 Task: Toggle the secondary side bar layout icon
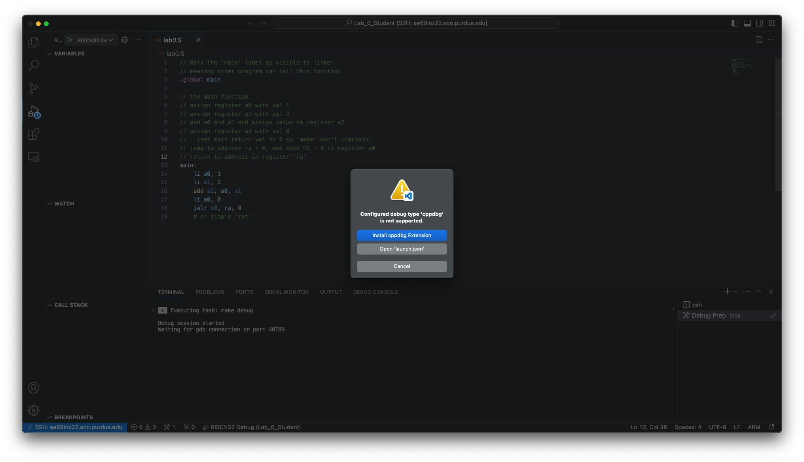coord(759,23)
